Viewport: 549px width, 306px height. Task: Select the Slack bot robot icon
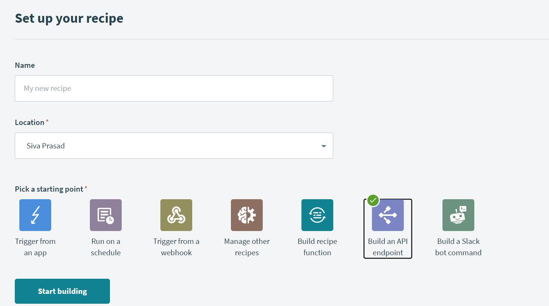[x=458, y=215]
